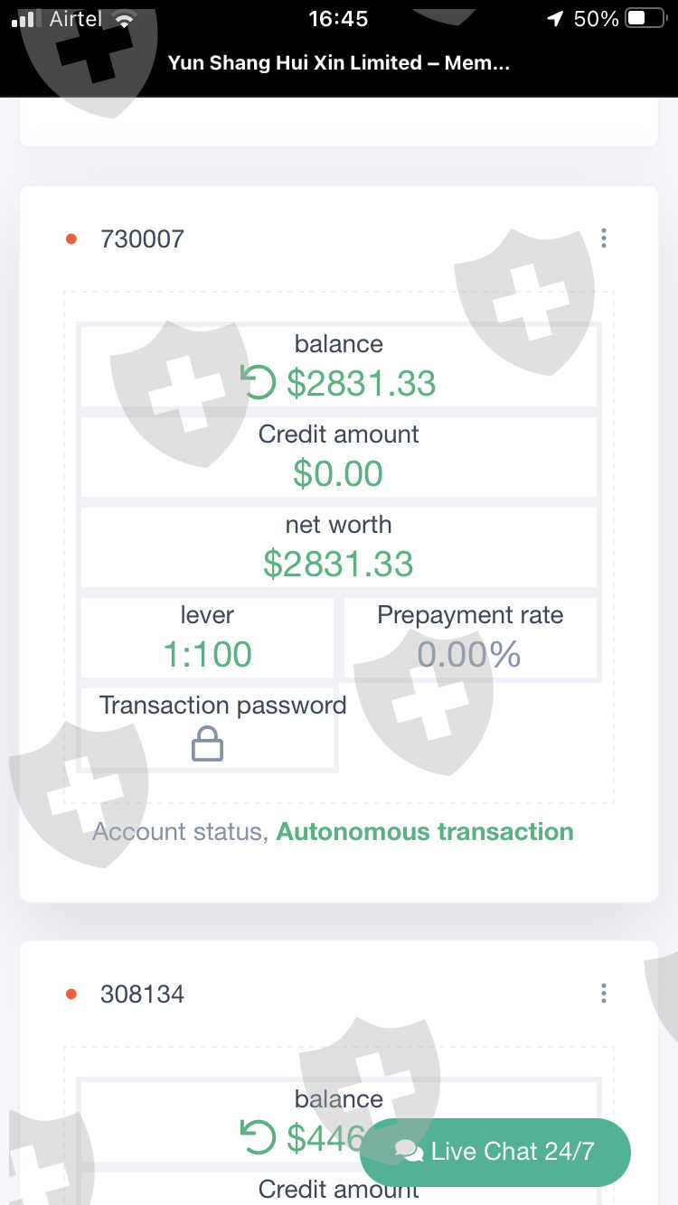The height and width of the screenshot is (1205, 678).
Task: Refresh balance for account 308134
Action: click(x=258, y=1137)
